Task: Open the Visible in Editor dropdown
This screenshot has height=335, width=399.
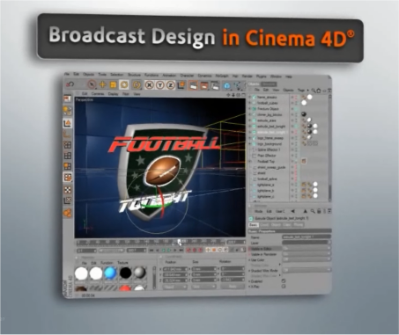Action: pos(307,248)
